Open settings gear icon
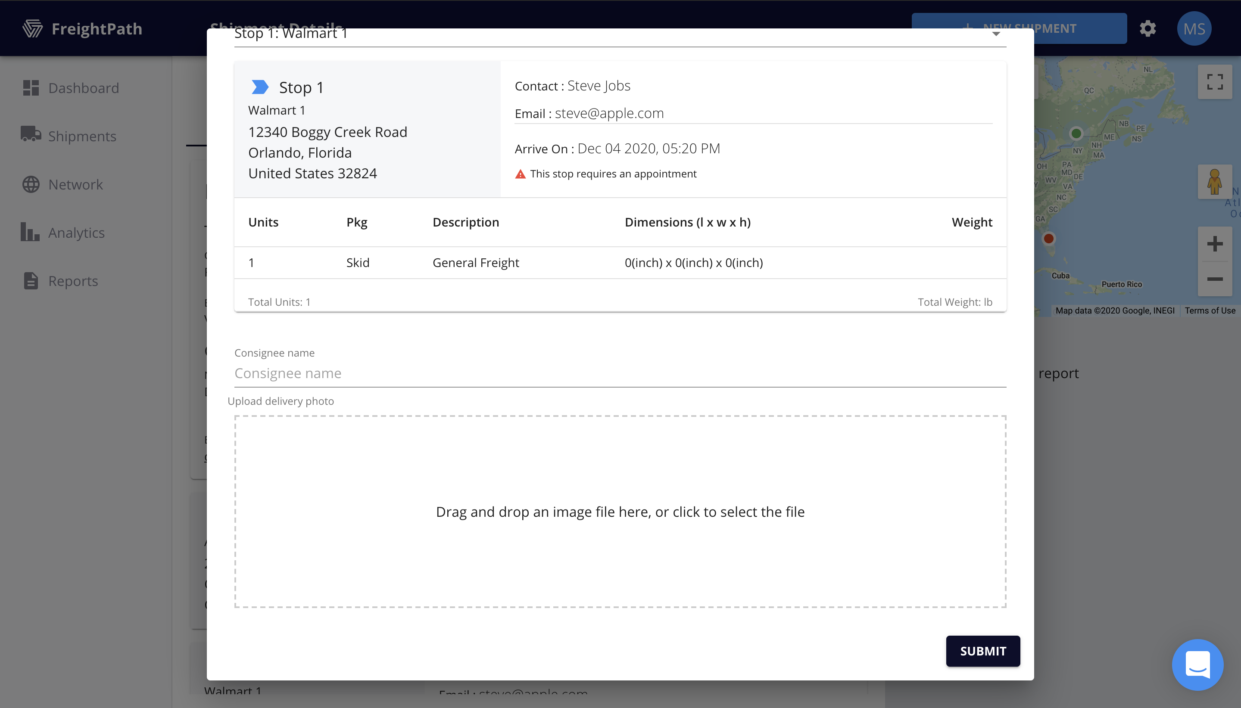 (1147, 29)
